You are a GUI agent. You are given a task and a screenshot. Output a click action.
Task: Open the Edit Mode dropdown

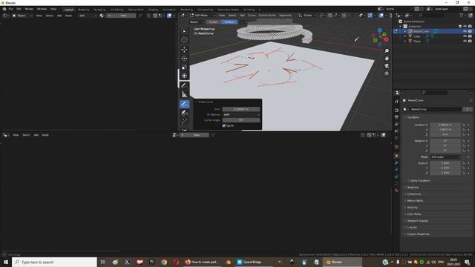click(x=203, y=15)
